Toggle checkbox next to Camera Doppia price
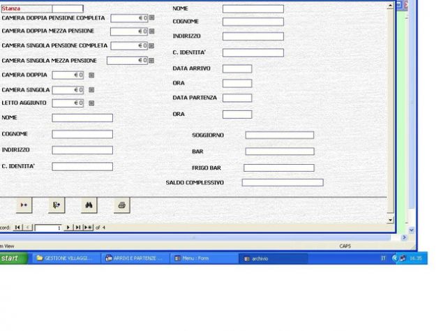 91,75
